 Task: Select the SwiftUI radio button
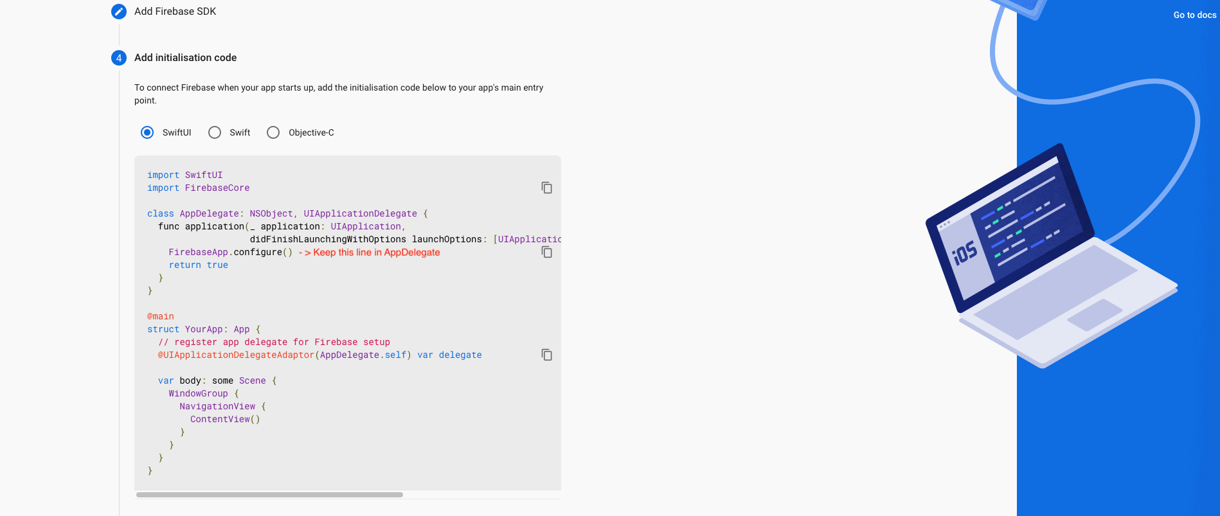(x=147, y=132)
